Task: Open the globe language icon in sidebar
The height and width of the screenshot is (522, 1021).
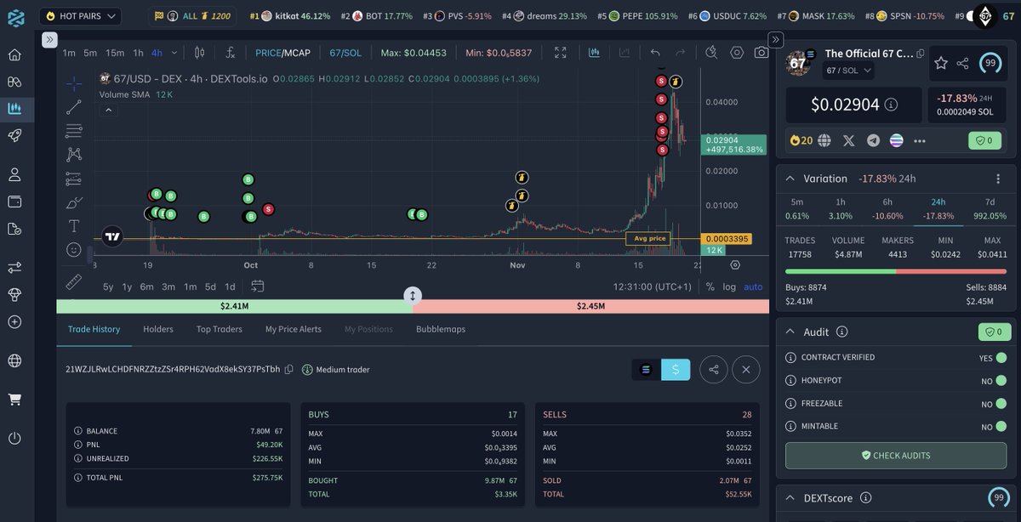Action: click(14, 360)
